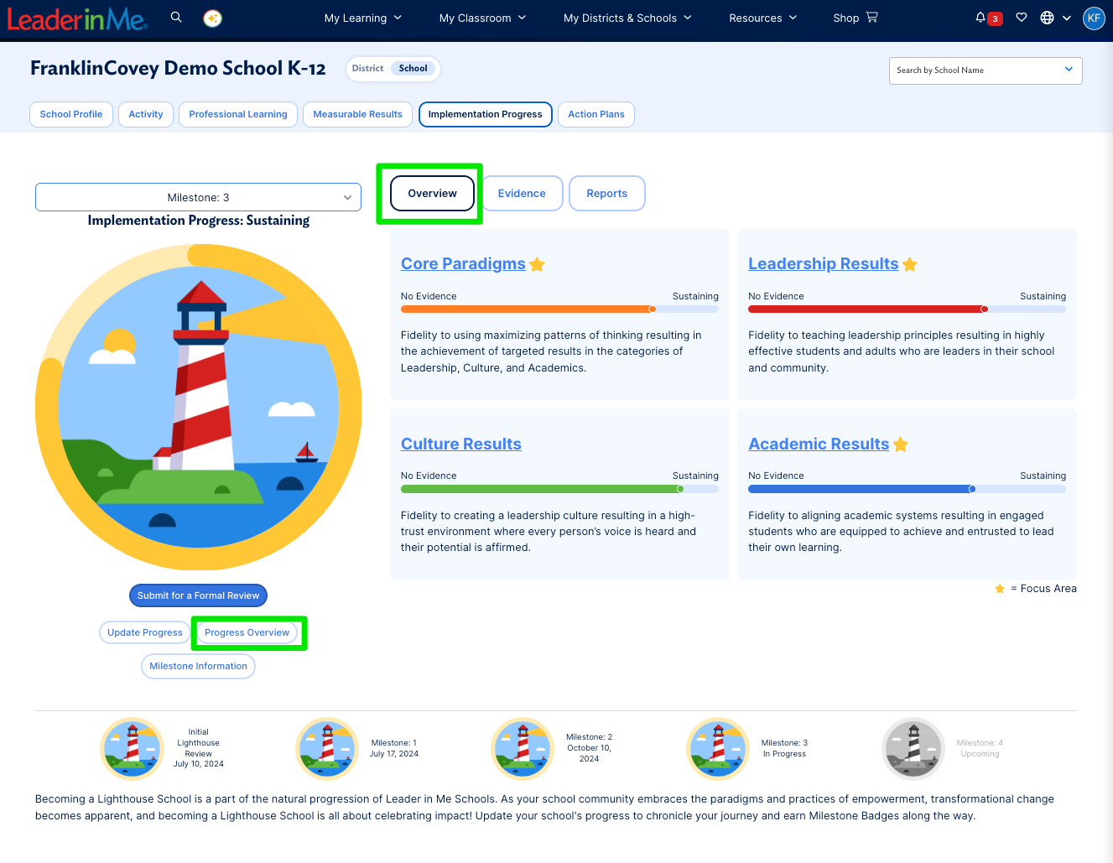The width and height of the screenshot is (1113, 863).
Task: Click the orange Core Paradigms progress bar
Action: [x=559, y=309]
